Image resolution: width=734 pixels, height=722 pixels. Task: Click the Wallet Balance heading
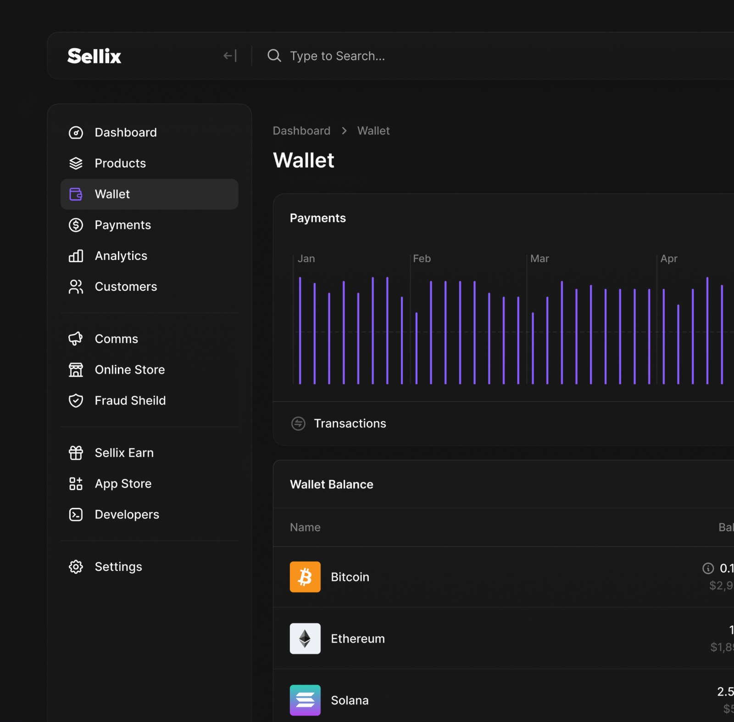point(331,485)
